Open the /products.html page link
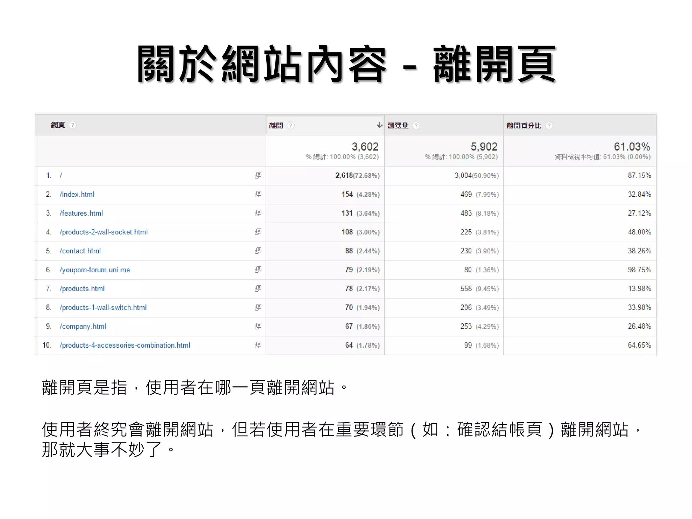This screenshot has height=519, width=692. coord(82,289)
